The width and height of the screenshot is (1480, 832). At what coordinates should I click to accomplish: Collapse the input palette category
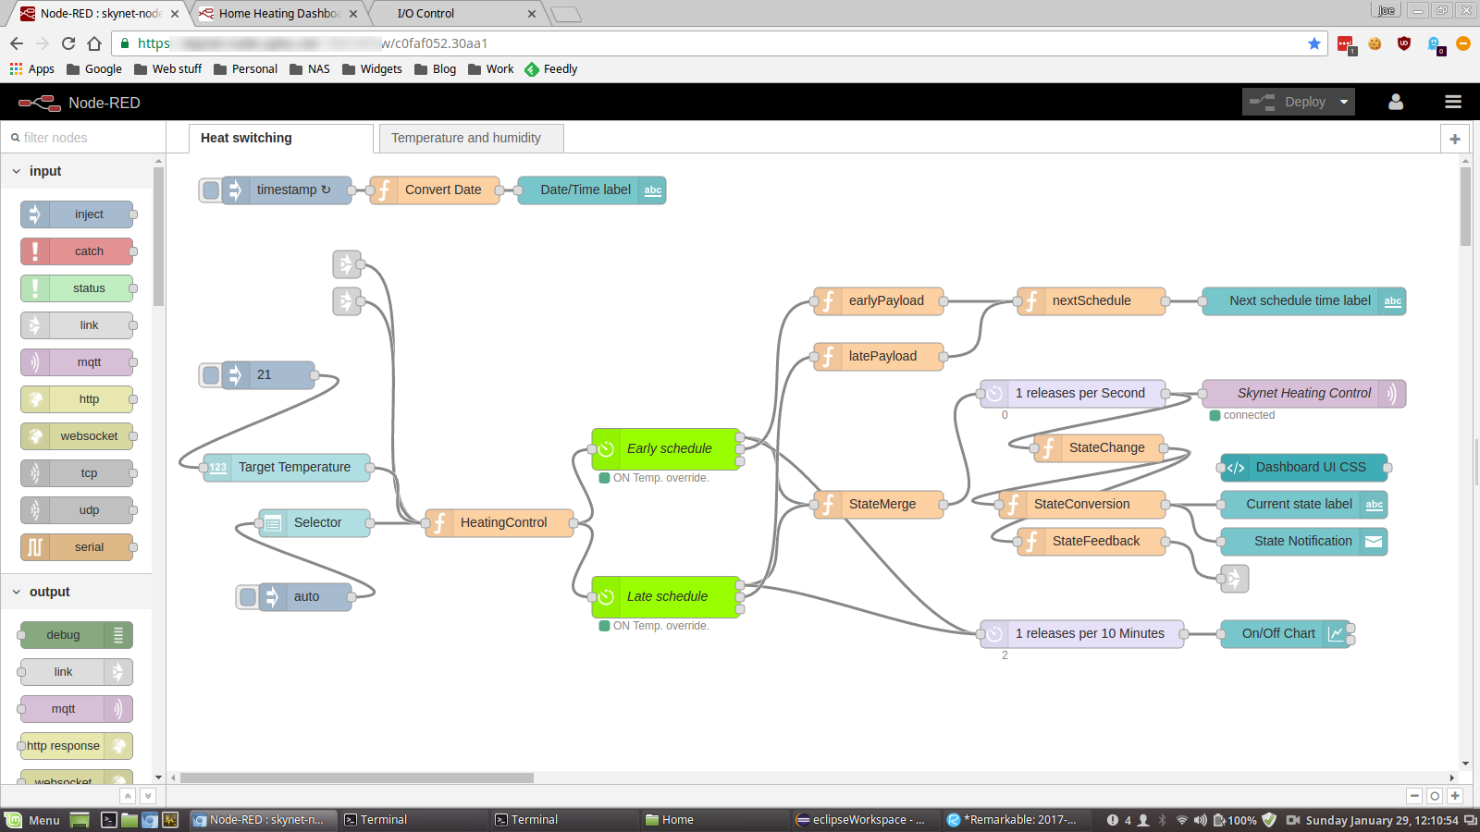pyautogui.click(x=17, y=171)
